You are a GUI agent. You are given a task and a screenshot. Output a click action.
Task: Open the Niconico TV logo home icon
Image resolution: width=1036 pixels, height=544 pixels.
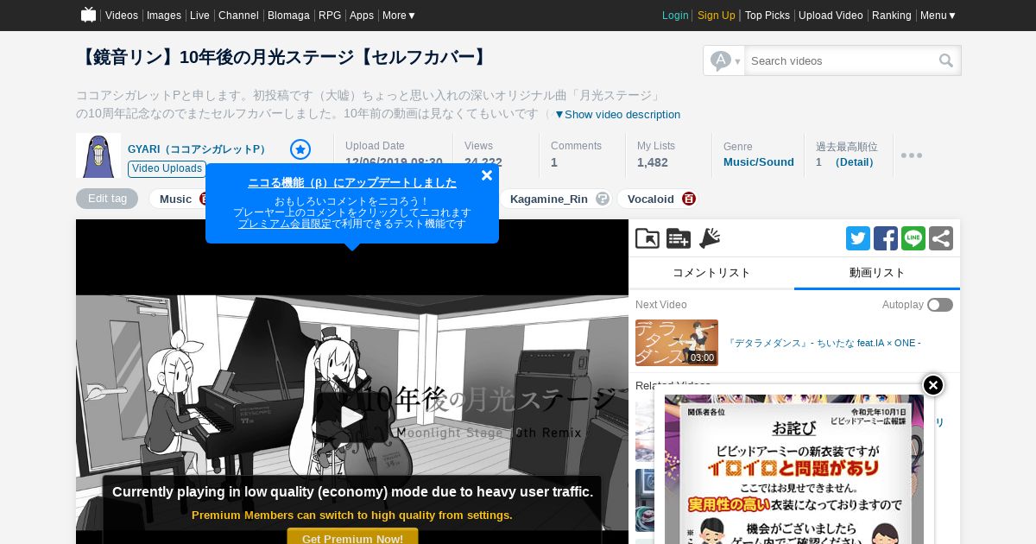[88, 15]
